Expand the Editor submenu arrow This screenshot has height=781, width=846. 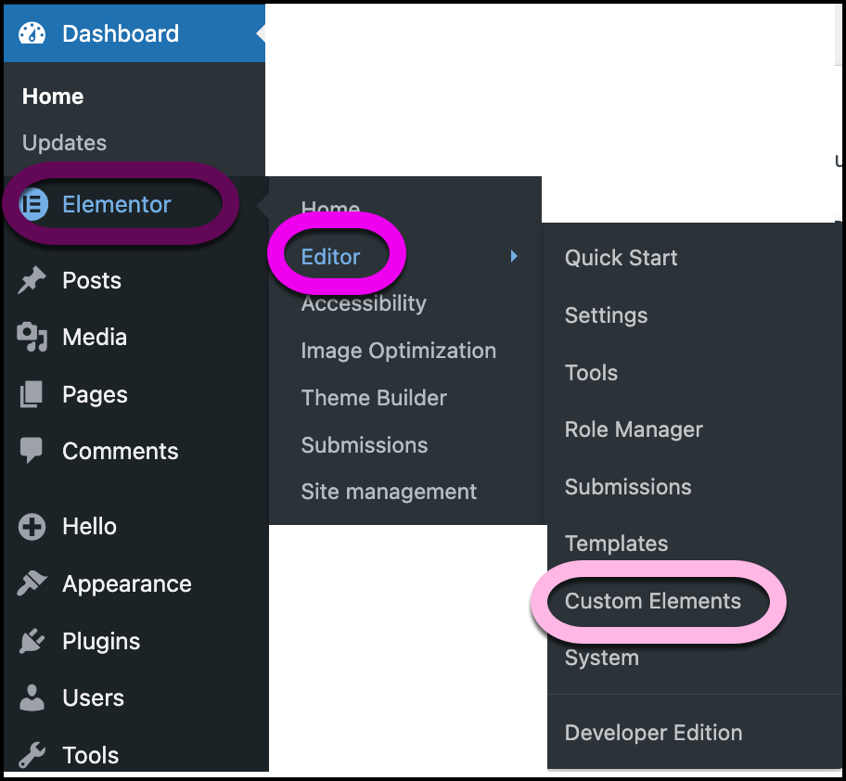514,256
